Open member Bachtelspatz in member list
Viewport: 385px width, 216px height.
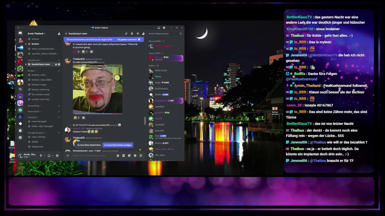(x=161, y=88)
